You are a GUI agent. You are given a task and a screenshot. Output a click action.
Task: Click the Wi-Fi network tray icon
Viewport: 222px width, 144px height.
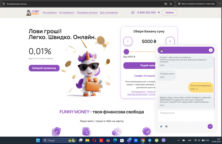click(195, 140)
